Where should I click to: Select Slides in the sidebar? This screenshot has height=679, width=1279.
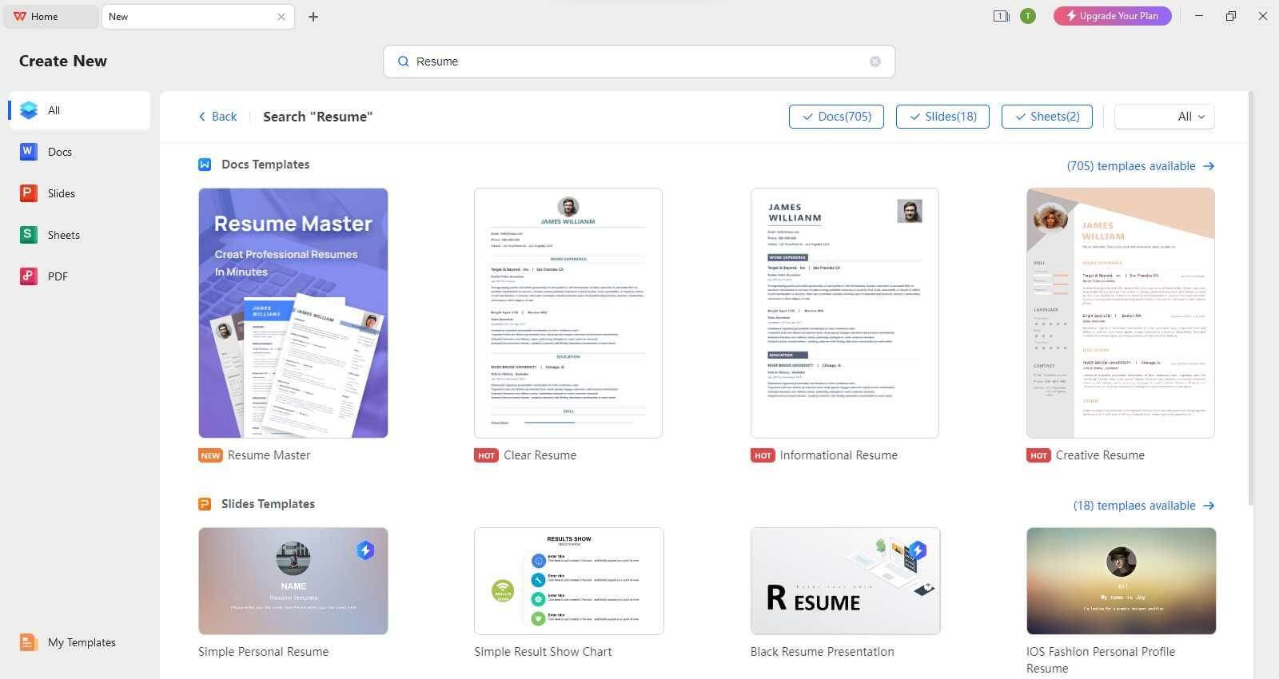(80, 193)
